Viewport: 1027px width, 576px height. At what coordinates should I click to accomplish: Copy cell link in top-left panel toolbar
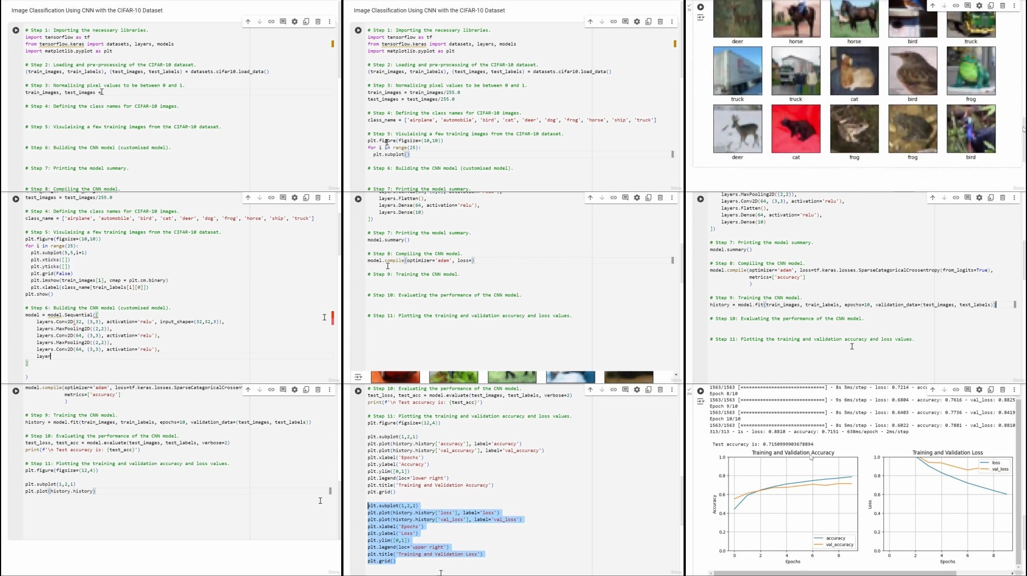pyautogui.click(x=271, y=22)
